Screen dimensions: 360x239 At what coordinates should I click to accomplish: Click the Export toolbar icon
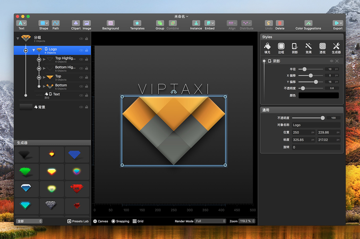tap(338, 23)
